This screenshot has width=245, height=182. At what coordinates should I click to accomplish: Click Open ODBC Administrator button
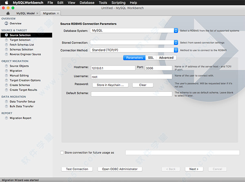point(120,169)
